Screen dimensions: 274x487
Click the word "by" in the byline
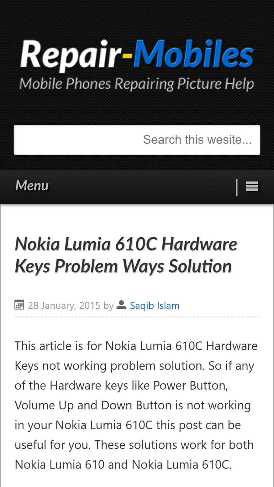pos(108,306)
